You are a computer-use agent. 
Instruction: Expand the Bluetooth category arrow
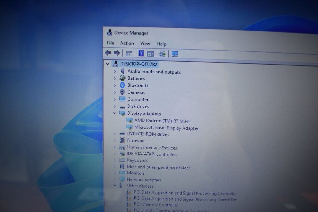(115, 85)
